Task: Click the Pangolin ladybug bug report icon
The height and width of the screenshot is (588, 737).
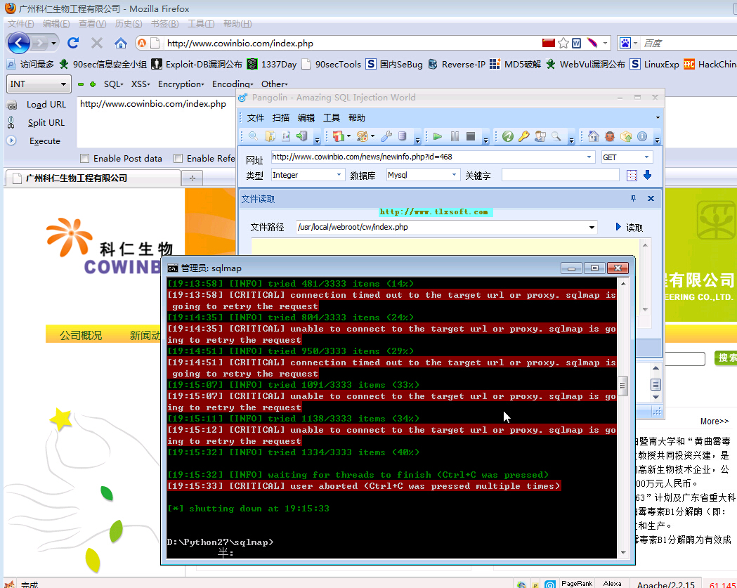Action: pos(610,136)
